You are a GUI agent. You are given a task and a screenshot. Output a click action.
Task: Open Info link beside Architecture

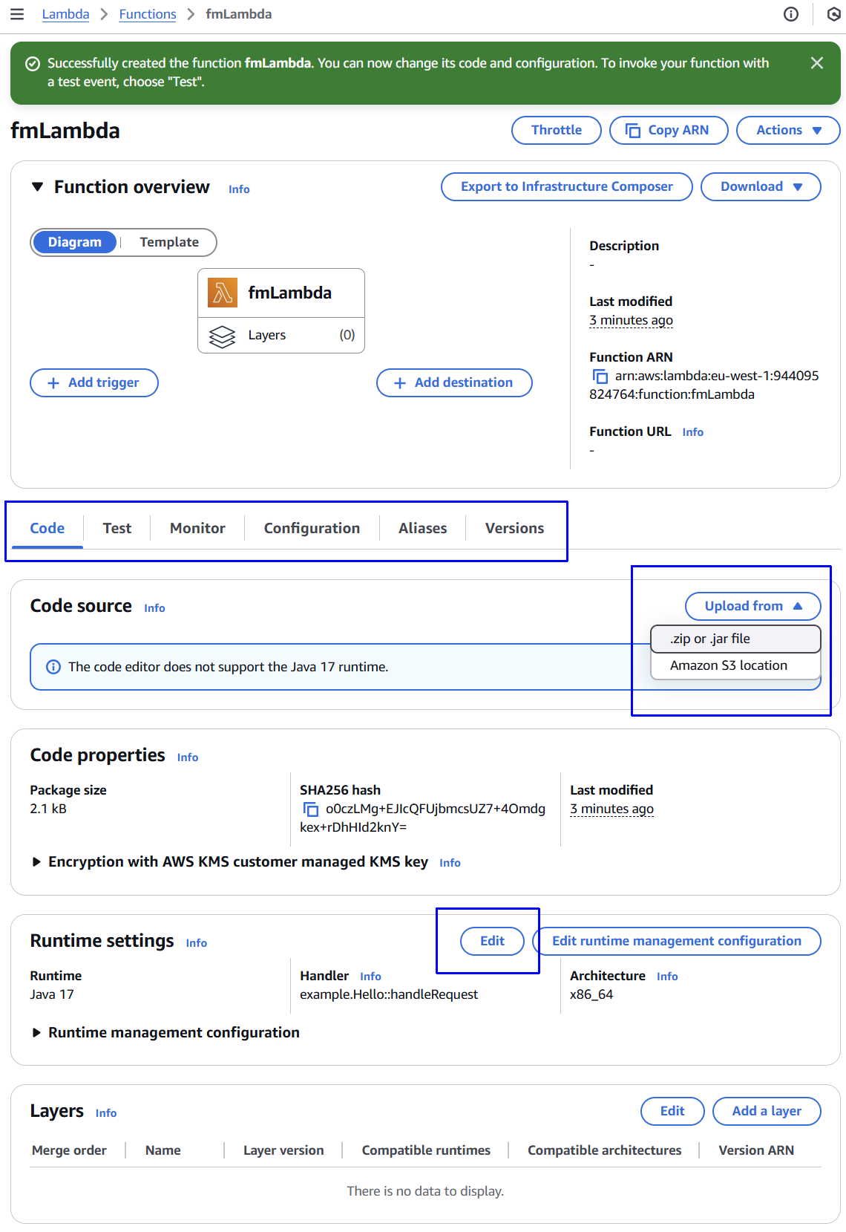click(x=667, y=977)
